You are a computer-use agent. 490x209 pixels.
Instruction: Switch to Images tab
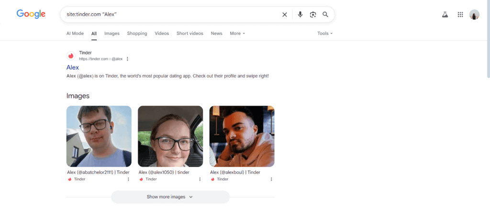point(112,33)
